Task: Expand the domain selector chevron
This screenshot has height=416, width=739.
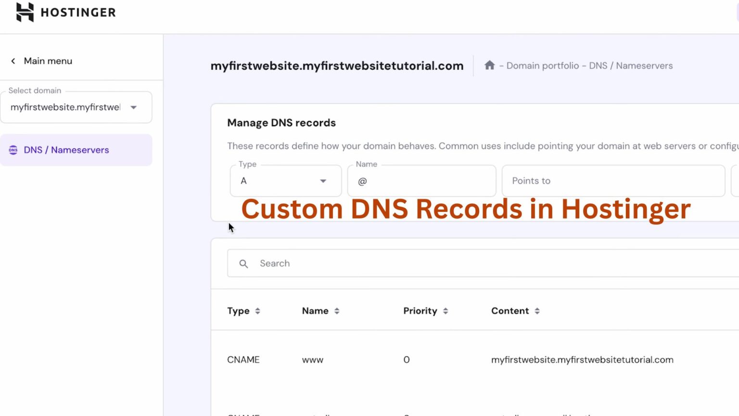Action: (x=133, y=107)
